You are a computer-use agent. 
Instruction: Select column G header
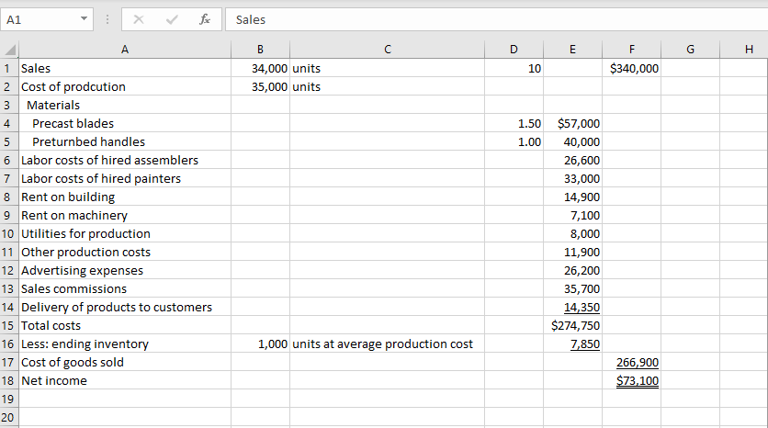[690, 50]
